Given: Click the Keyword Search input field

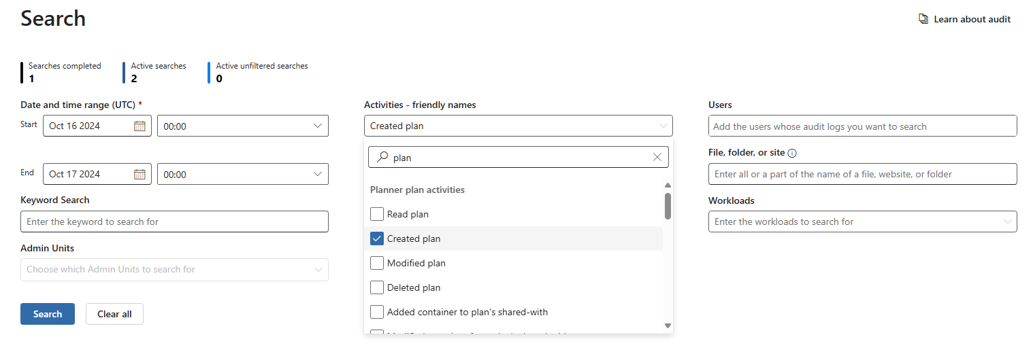Looking at the screenshot, I should pyautogui.click(x=174, y=222).
